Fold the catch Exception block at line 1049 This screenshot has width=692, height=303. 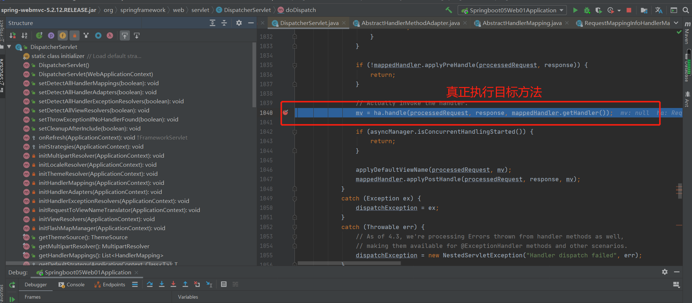(x=294, y=199)
